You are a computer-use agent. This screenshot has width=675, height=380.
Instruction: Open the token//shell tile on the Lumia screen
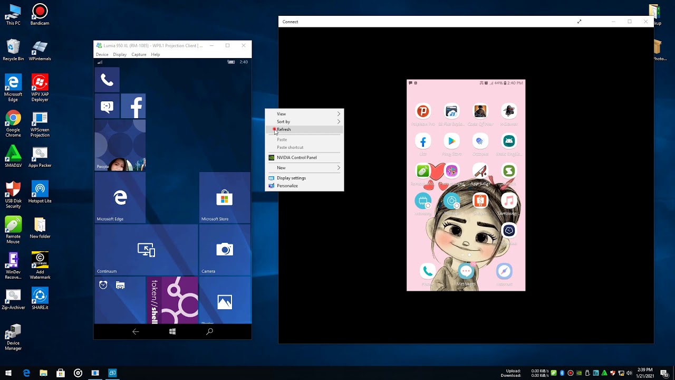[172, 300]
